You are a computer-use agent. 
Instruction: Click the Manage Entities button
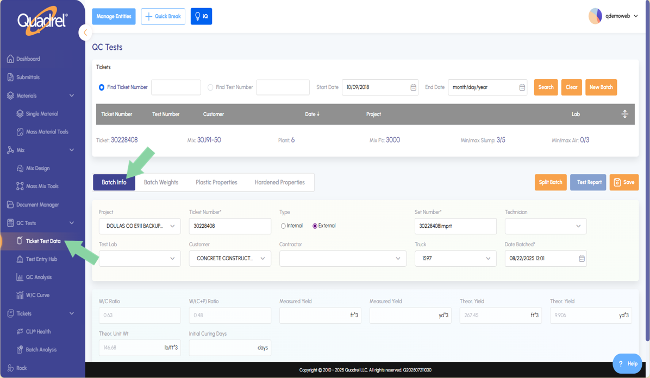(114, 17)
